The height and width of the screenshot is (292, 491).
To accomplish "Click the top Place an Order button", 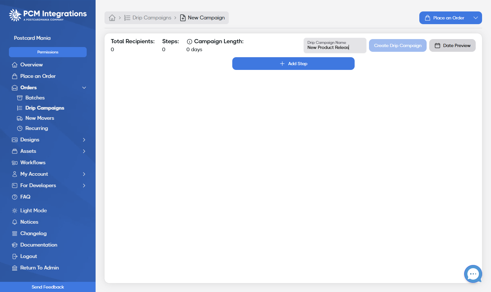I will tap(445, 18).
